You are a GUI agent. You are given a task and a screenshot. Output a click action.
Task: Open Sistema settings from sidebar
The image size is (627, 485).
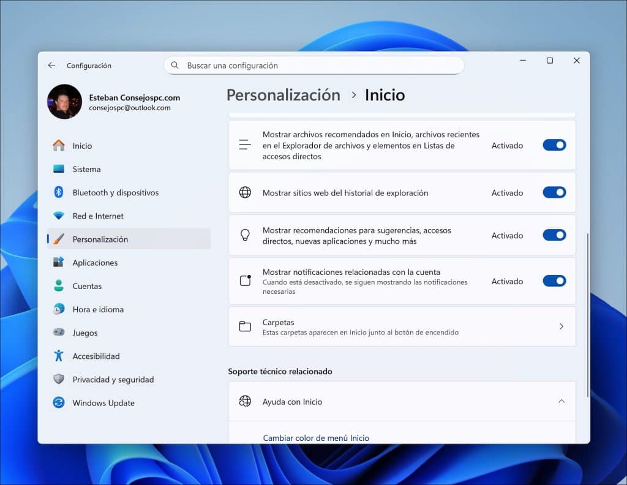click(x=61, y=169)
